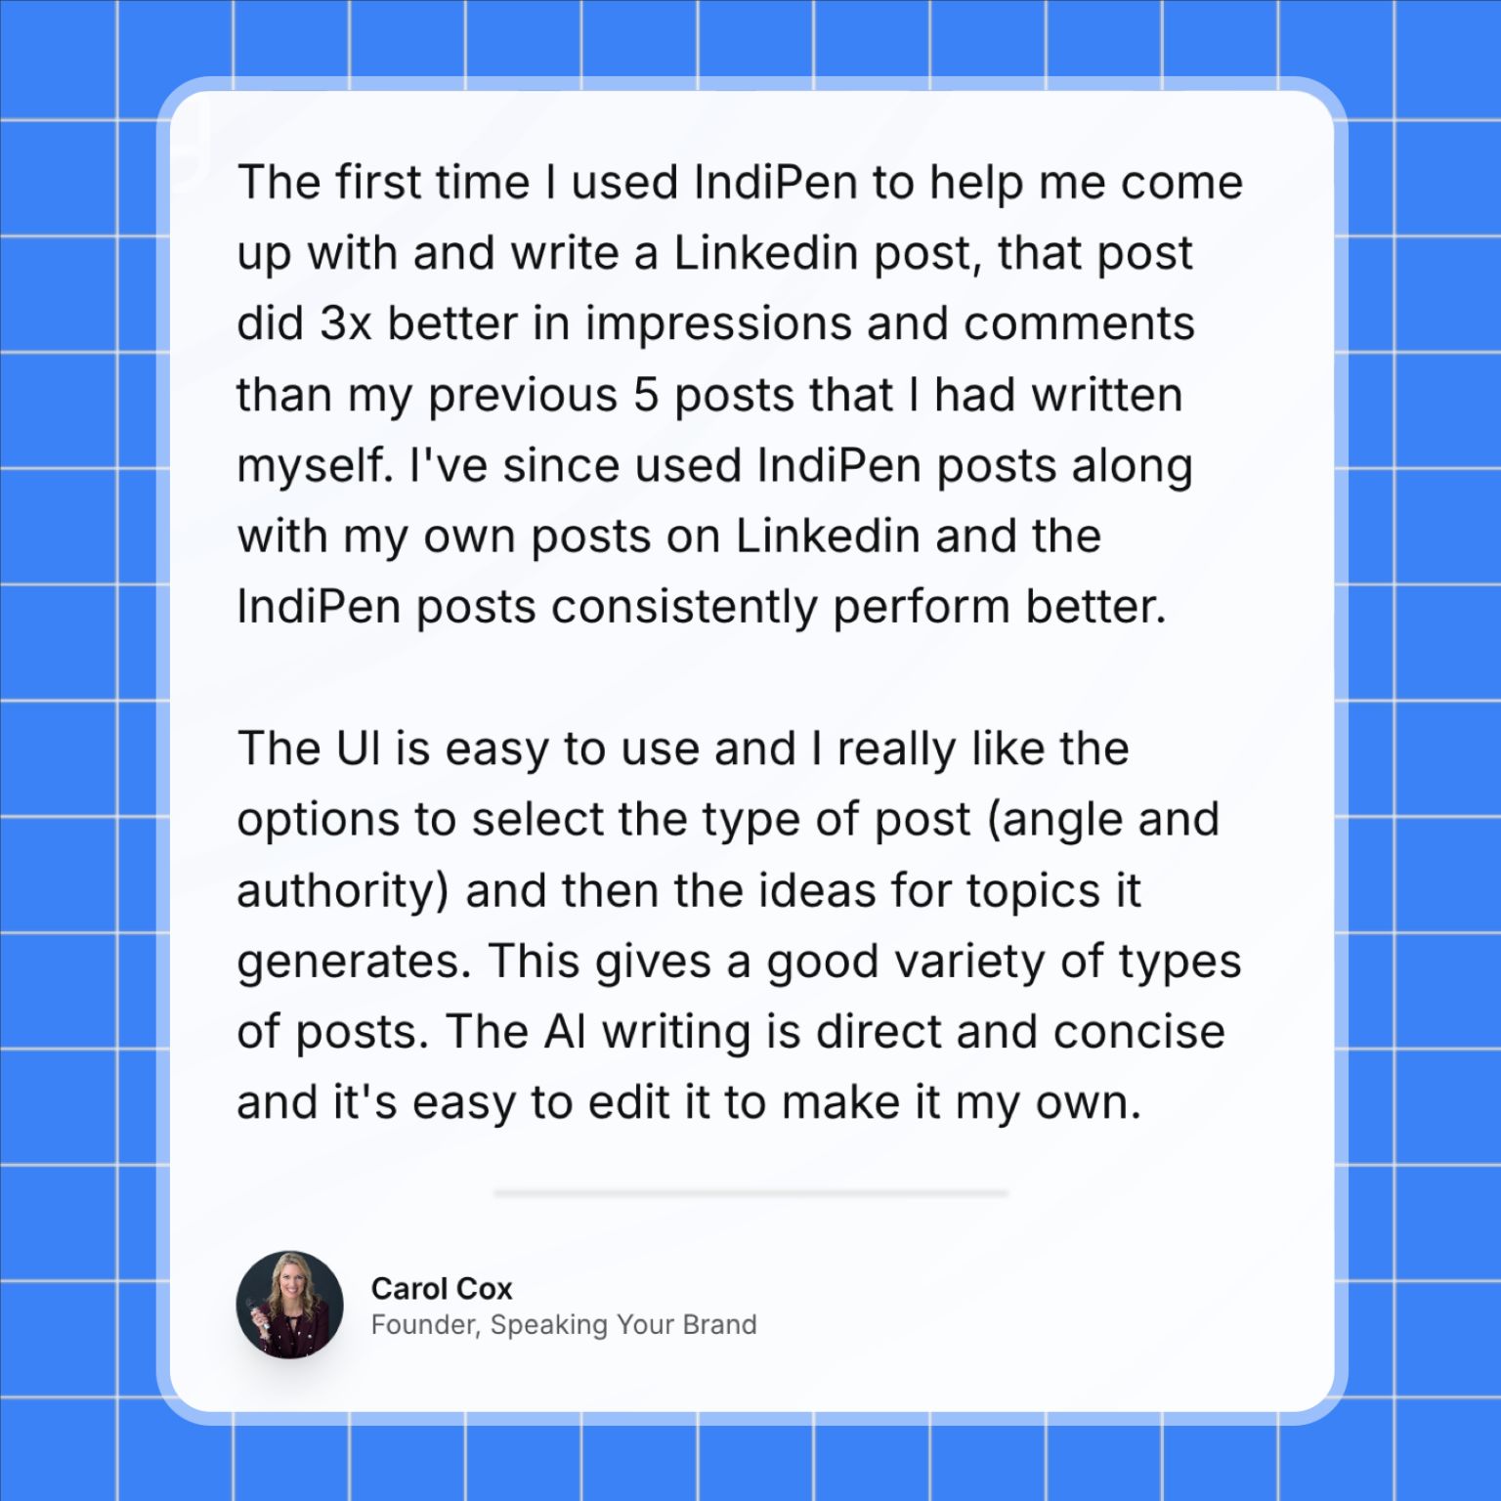Image resolution: width=1501 pixels, height=1501 pixels.
Task: Click "Founder, Speaking Your Brand" subtitle
Action: (x=564, y=1325)
